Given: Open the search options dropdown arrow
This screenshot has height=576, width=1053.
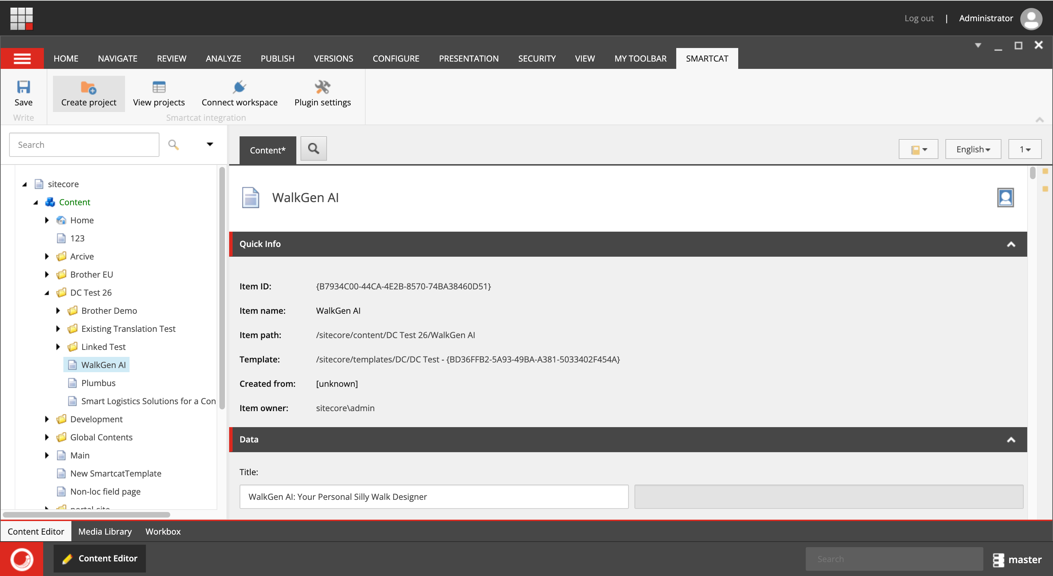Looking at the screenshot, I should click(x=210, y=144).
